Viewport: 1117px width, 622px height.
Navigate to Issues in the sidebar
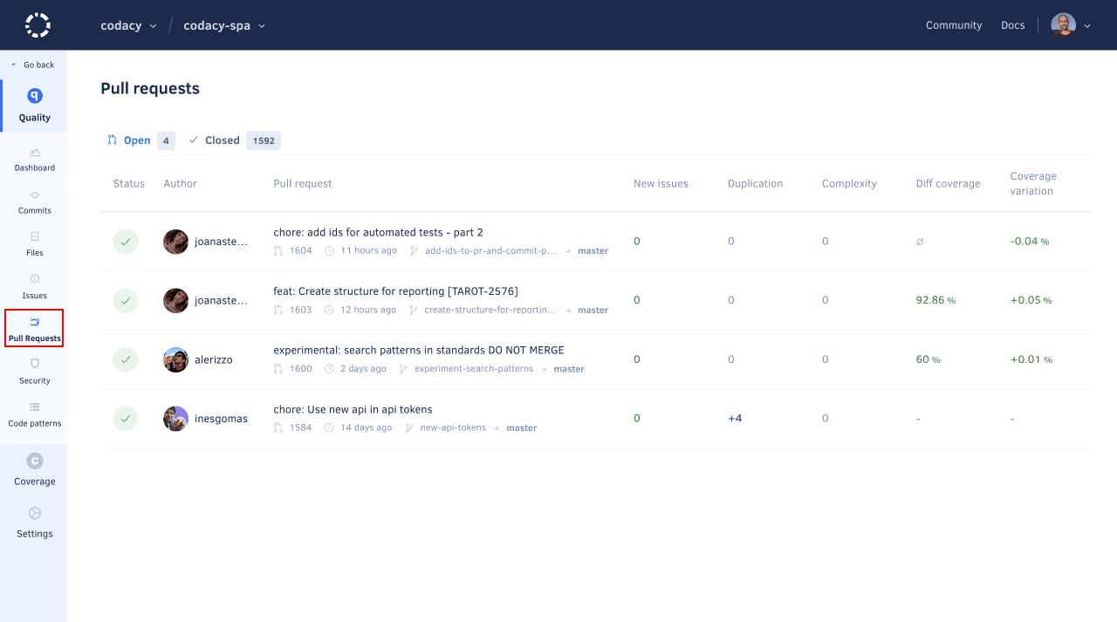point(34,288)
